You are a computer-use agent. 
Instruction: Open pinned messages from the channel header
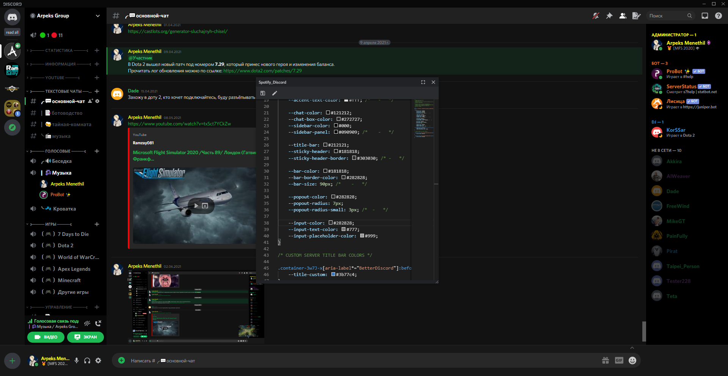pyautogui.click(x=609, y=16)
